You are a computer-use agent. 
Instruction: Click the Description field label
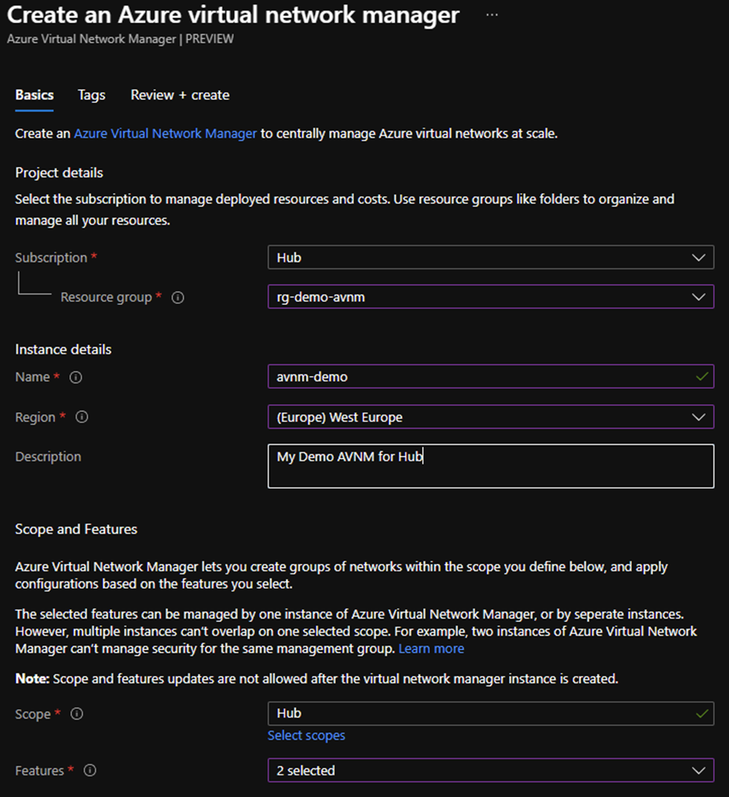[x=48, y=457]
